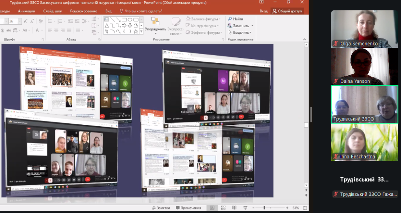The height and width of the screenshot is (213, 401).
Task: Click Найти search icon in ribbon
Action: click(235, 19)
